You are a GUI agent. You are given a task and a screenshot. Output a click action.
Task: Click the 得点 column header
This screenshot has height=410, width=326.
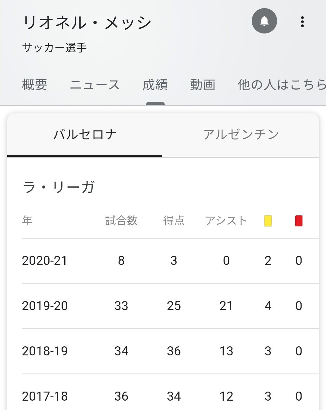pyautogui.click(x=174, y=221)
